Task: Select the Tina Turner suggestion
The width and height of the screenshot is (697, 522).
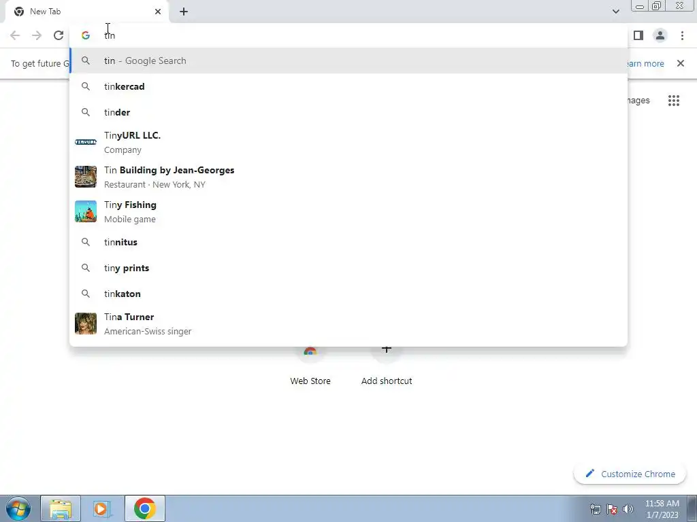Action: 348,324
